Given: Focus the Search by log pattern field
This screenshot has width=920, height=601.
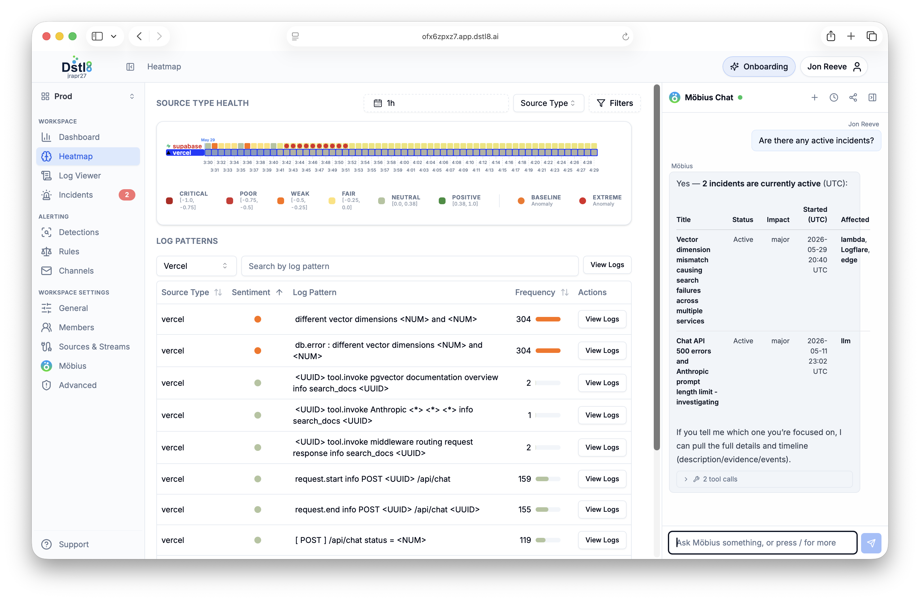Looking at the screenshot, I should point(410,266).
